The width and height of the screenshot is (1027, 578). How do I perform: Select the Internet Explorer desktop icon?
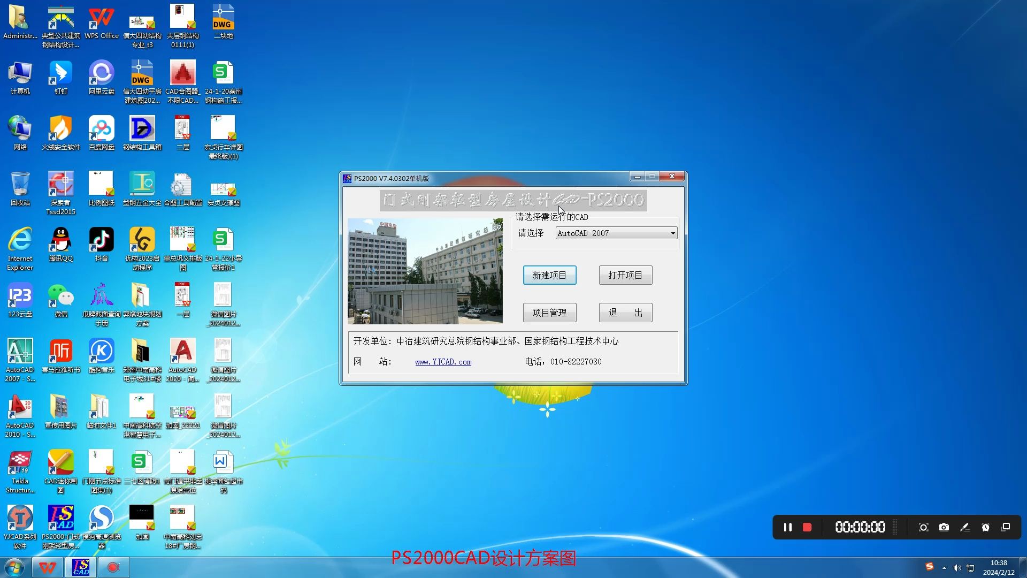click(x=20, y=249)
